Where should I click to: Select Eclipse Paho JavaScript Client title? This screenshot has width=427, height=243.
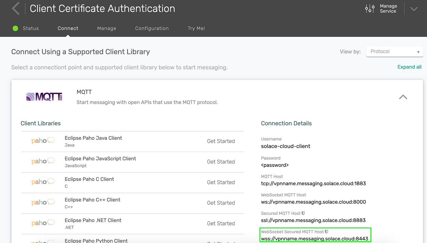100,159
